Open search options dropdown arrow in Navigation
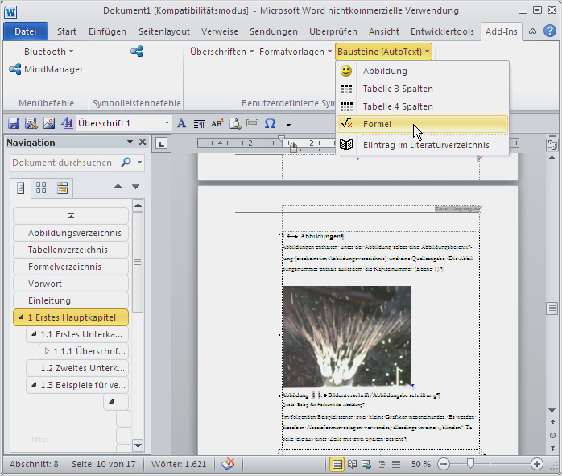Screen dimensions: 562x476 pos(140,163)
